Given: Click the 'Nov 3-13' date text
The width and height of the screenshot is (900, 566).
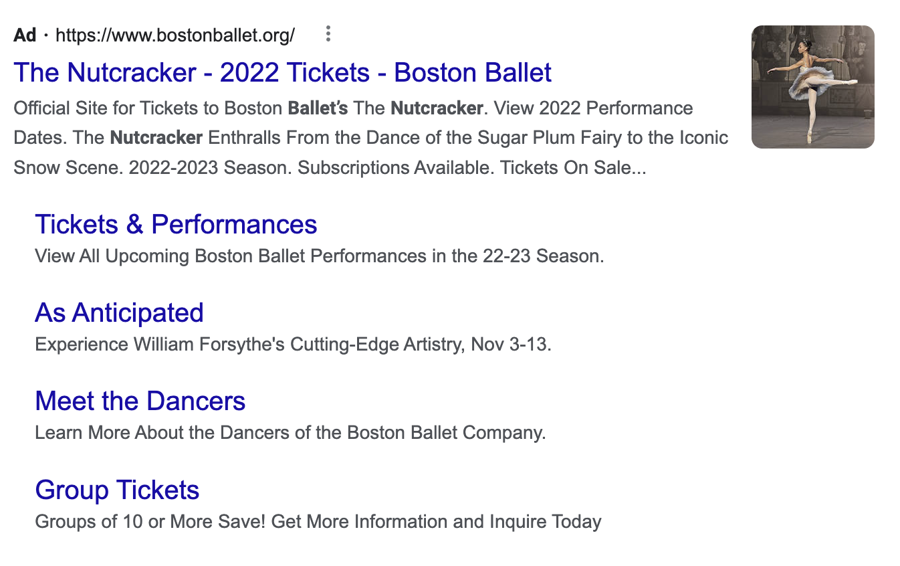Looking at the screenshot, I should (x=511, y=345).
